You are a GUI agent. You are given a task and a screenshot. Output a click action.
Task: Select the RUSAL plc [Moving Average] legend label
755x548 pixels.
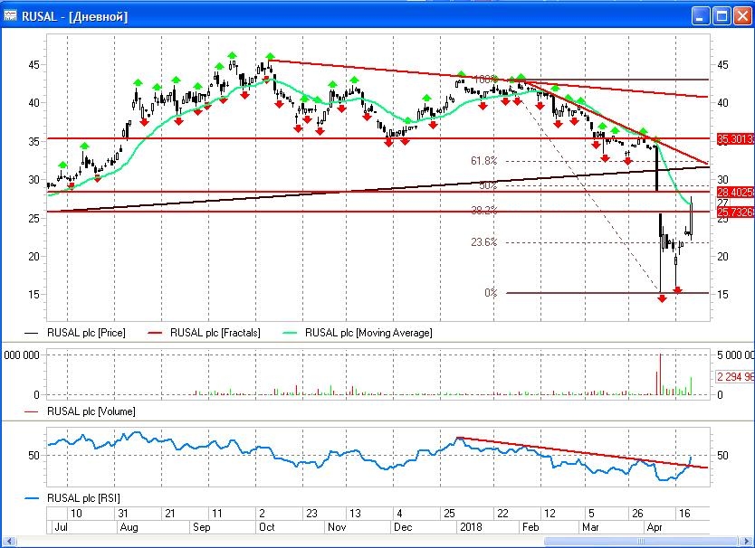tap(368, 333)
